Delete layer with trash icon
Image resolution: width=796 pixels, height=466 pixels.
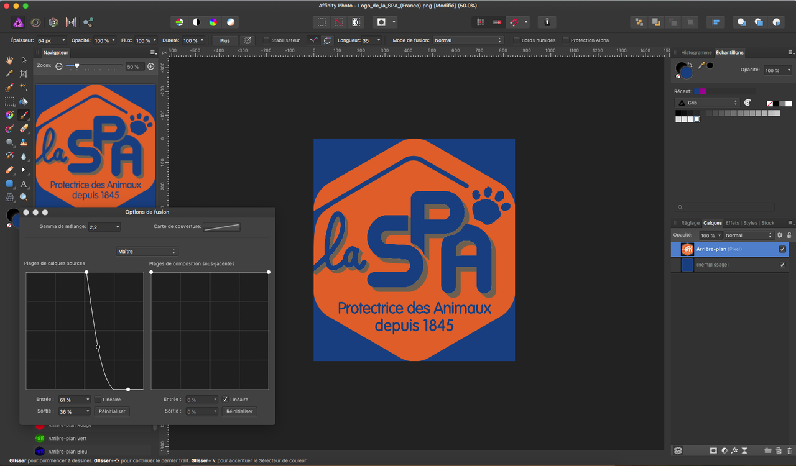click(x=789, y=450)
